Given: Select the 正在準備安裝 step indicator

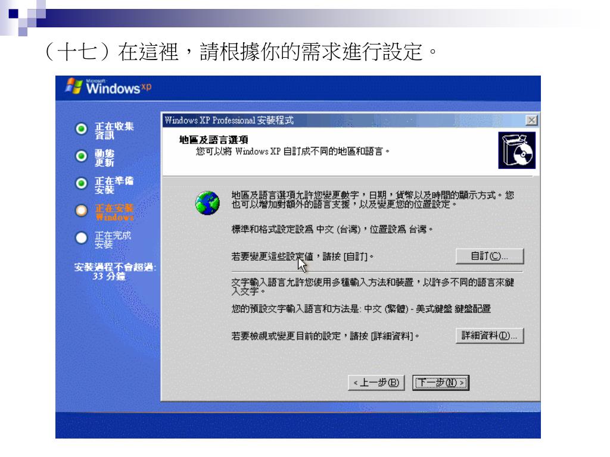Looking at the screenshot, I should coord(81,183).
